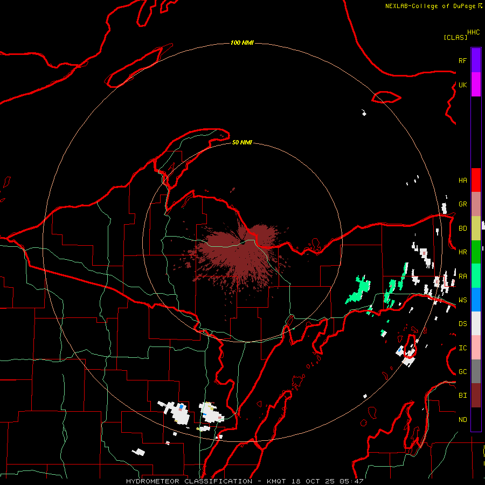
Task: Click the NEXLAB-College of DuPage credit text
Action: 430,6
